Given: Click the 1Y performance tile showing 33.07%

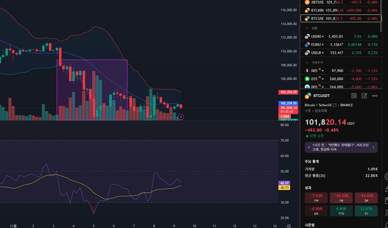Looking at the screenshot, I should pyautogui.click(x=366, y=211).
